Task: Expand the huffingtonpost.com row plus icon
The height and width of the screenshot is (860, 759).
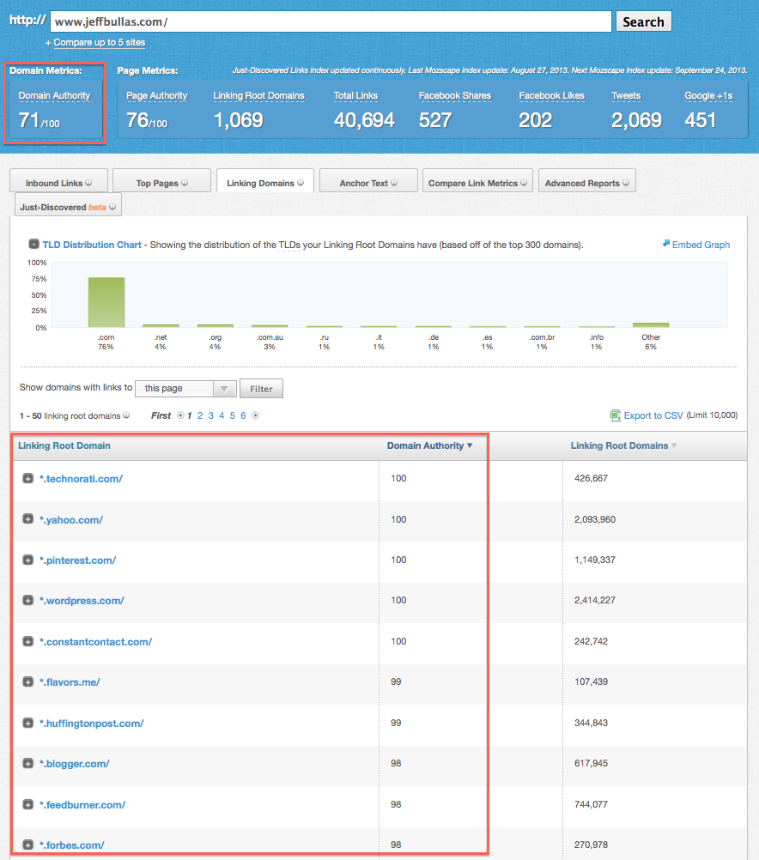Action: pyautogui.click(x=28, y=723)
